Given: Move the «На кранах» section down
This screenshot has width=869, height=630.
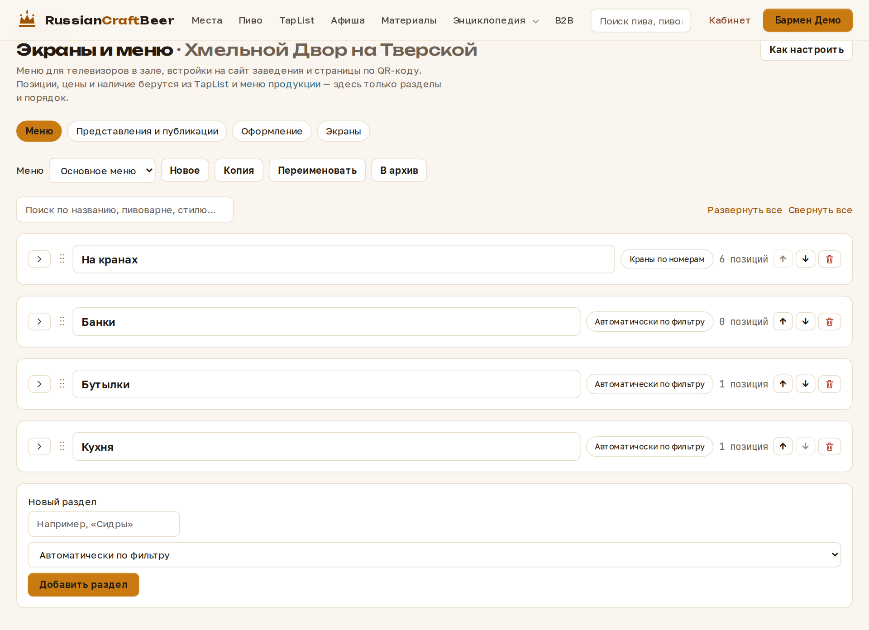Looking at the screenshot, I should pos(805,259).
